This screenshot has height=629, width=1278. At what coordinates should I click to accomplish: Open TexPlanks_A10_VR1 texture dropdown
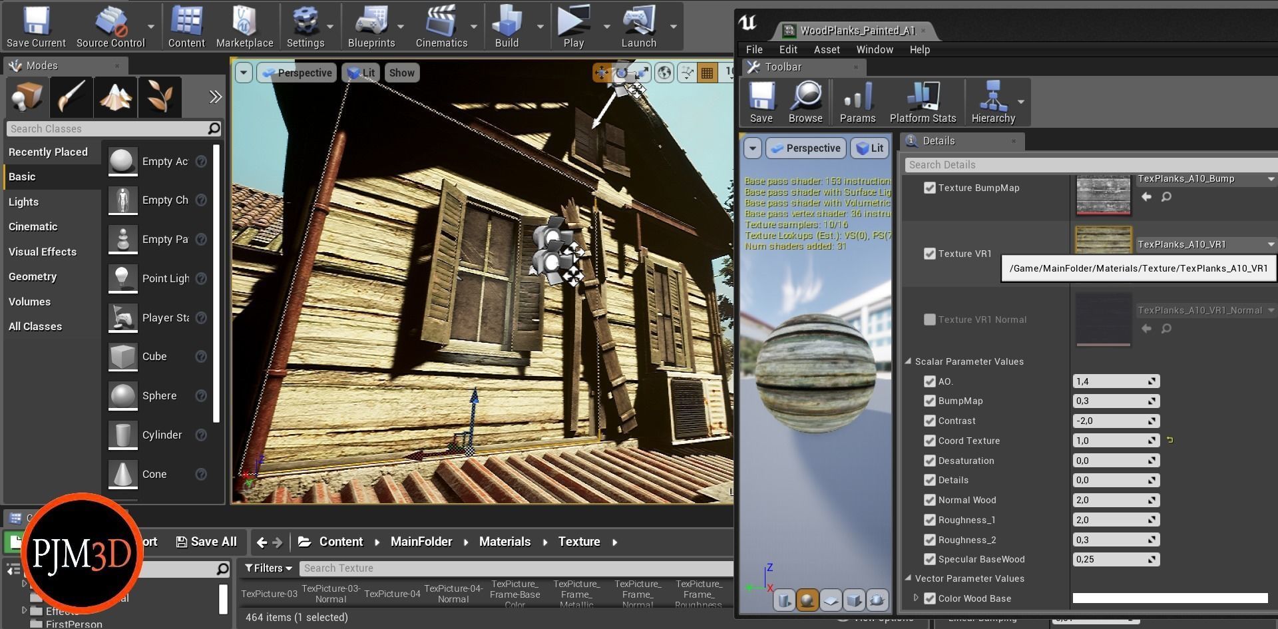[x=1206, y=244]
